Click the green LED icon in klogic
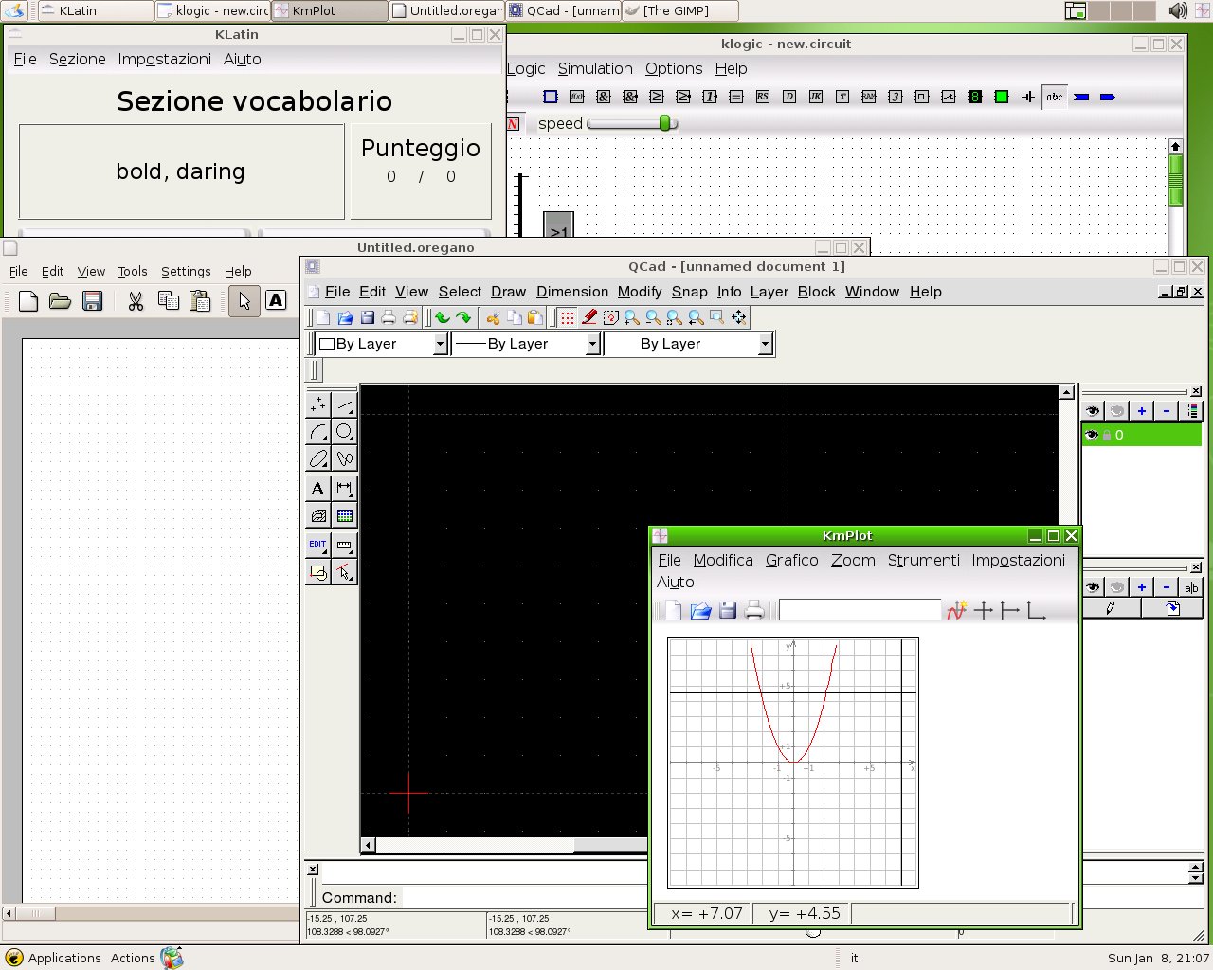1213x970 pixels. (1002, 97)
